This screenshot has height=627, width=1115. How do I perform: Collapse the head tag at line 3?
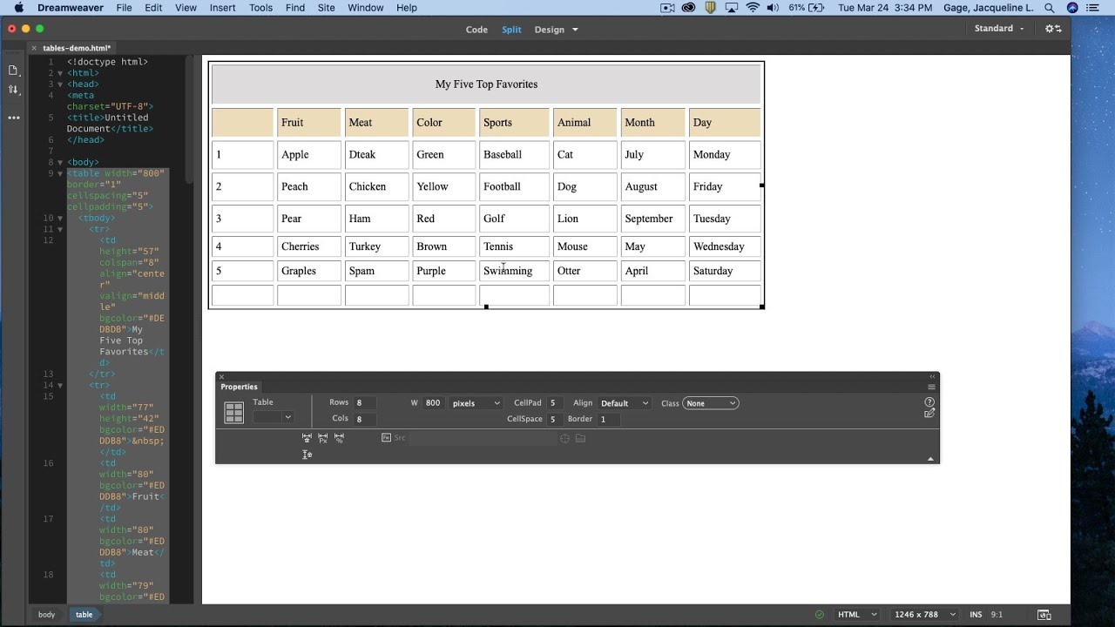tap(60, 84)
